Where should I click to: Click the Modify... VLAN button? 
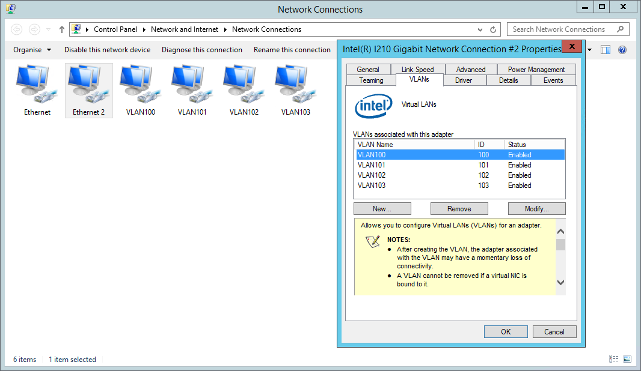click(x=537, y=208)
